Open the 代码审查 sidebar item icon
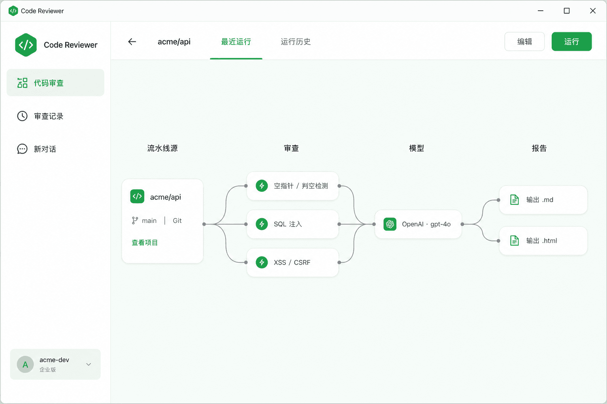Viewport: 607px width, 404px height. click(x=23, y=83)
